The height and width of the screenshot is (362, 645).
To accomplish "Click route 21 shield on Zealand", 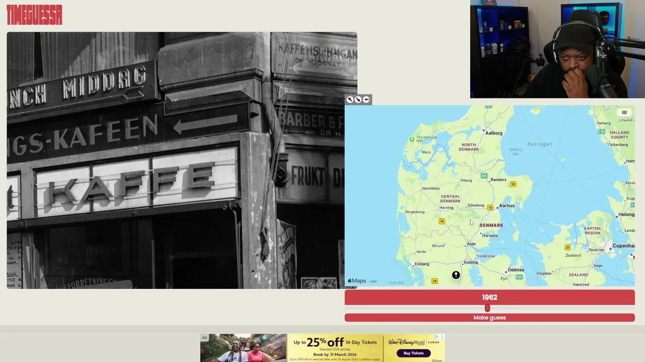I will pyautogui.click(x=567, y=247).
